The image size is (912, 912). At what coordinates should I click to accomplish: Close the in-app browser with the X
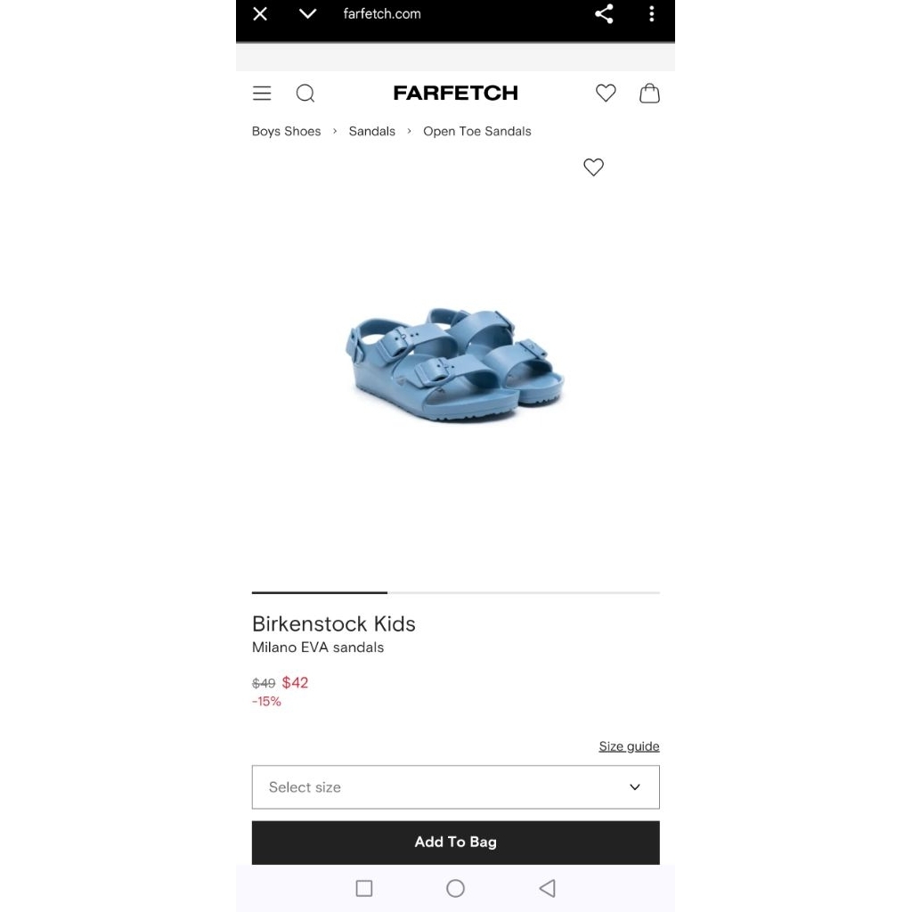pyautogui.click(x=259, y=13)
